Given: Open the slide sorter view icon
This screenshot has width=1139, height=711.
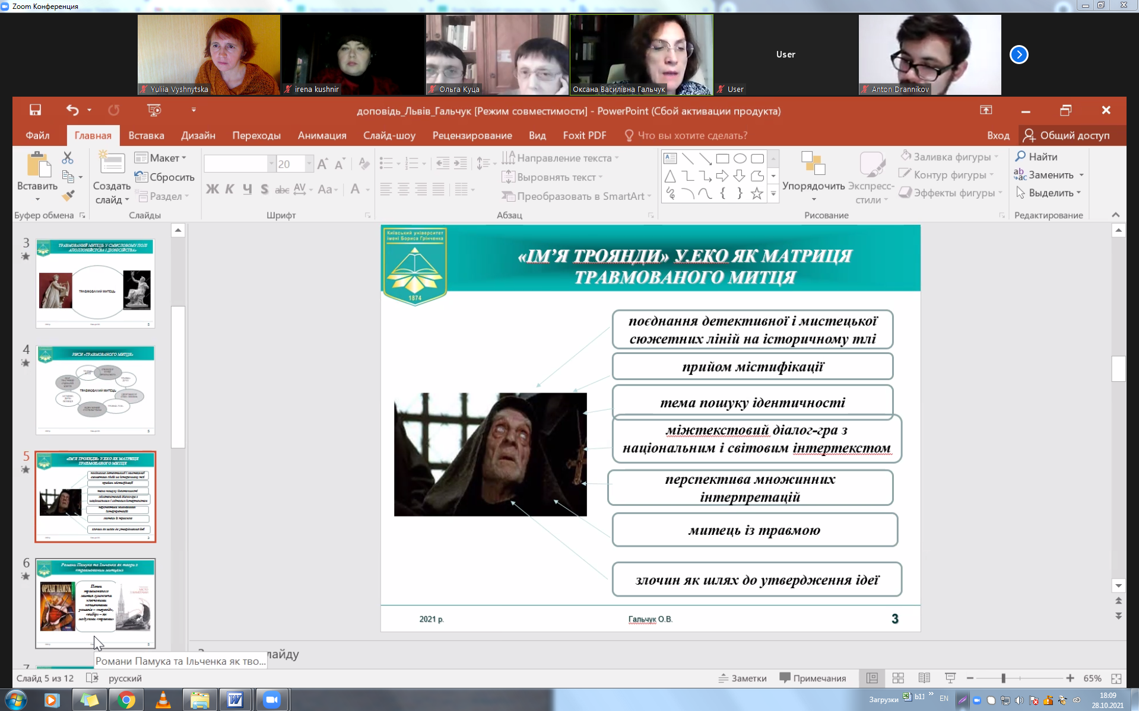Looking at the screenshot, I should point(898,678).
